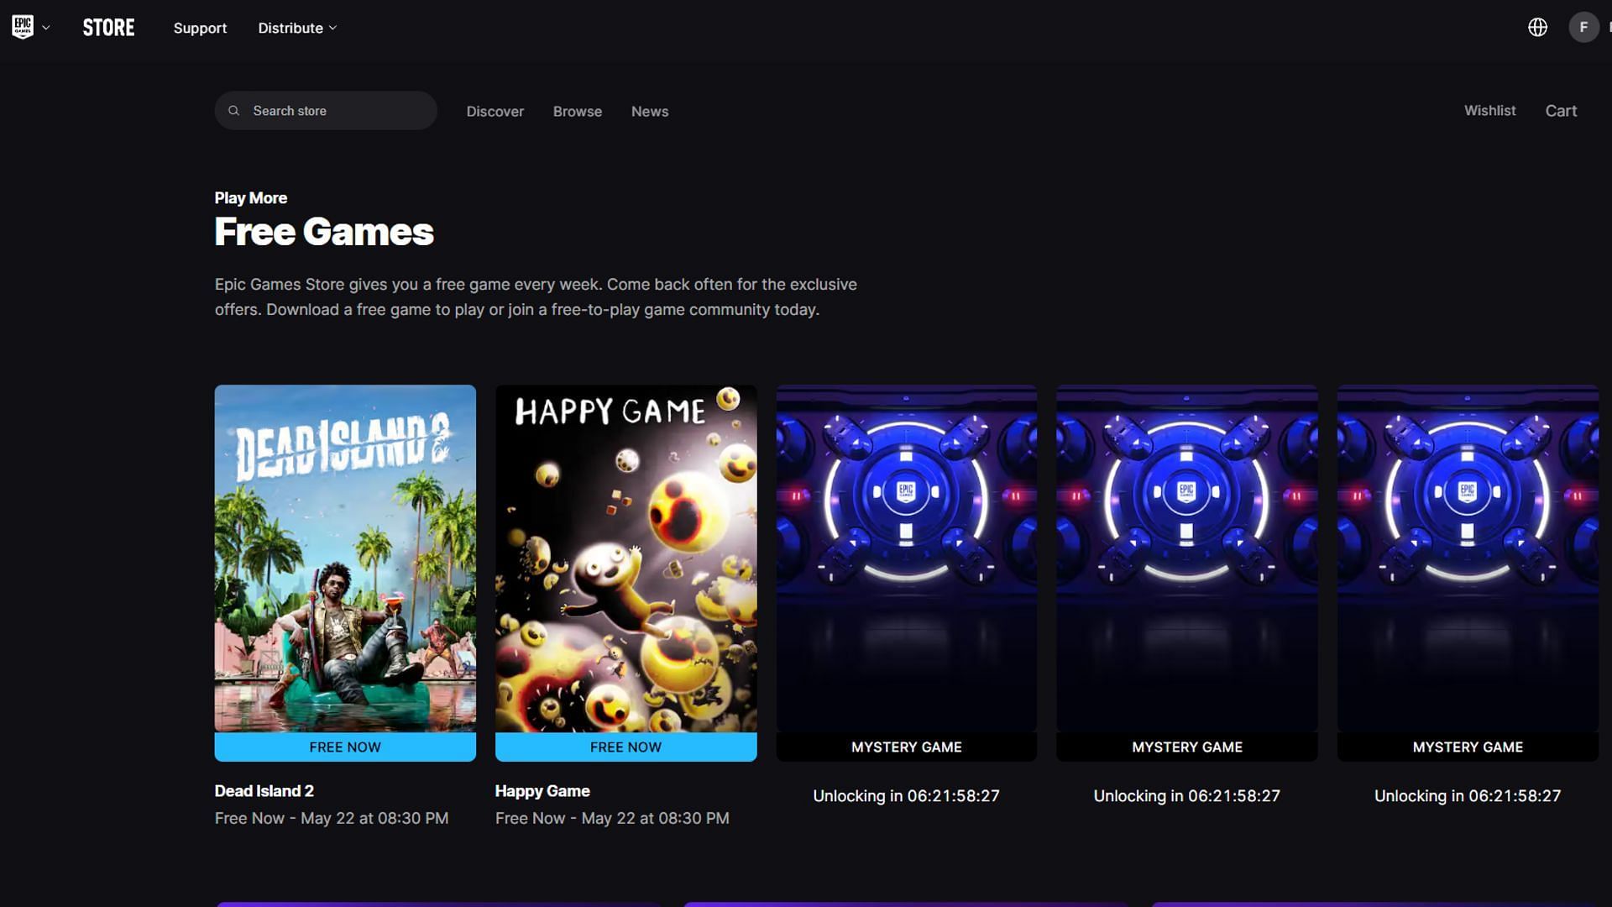This screenshot has height=907, width=1612.
Task: Click Happy Game 'Free Now - May 22' text
Action: pos(612,818)
